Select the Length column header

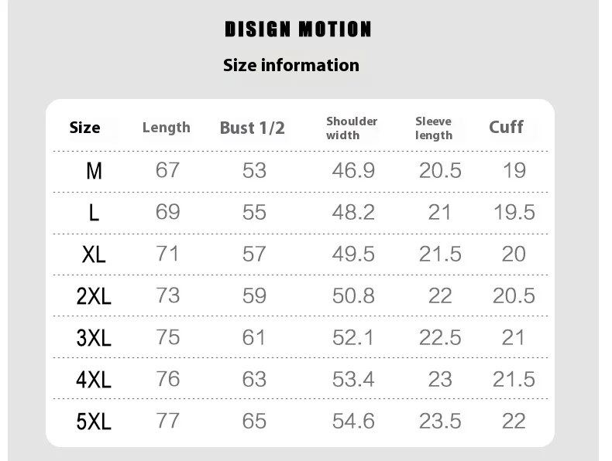coord(167,128)
